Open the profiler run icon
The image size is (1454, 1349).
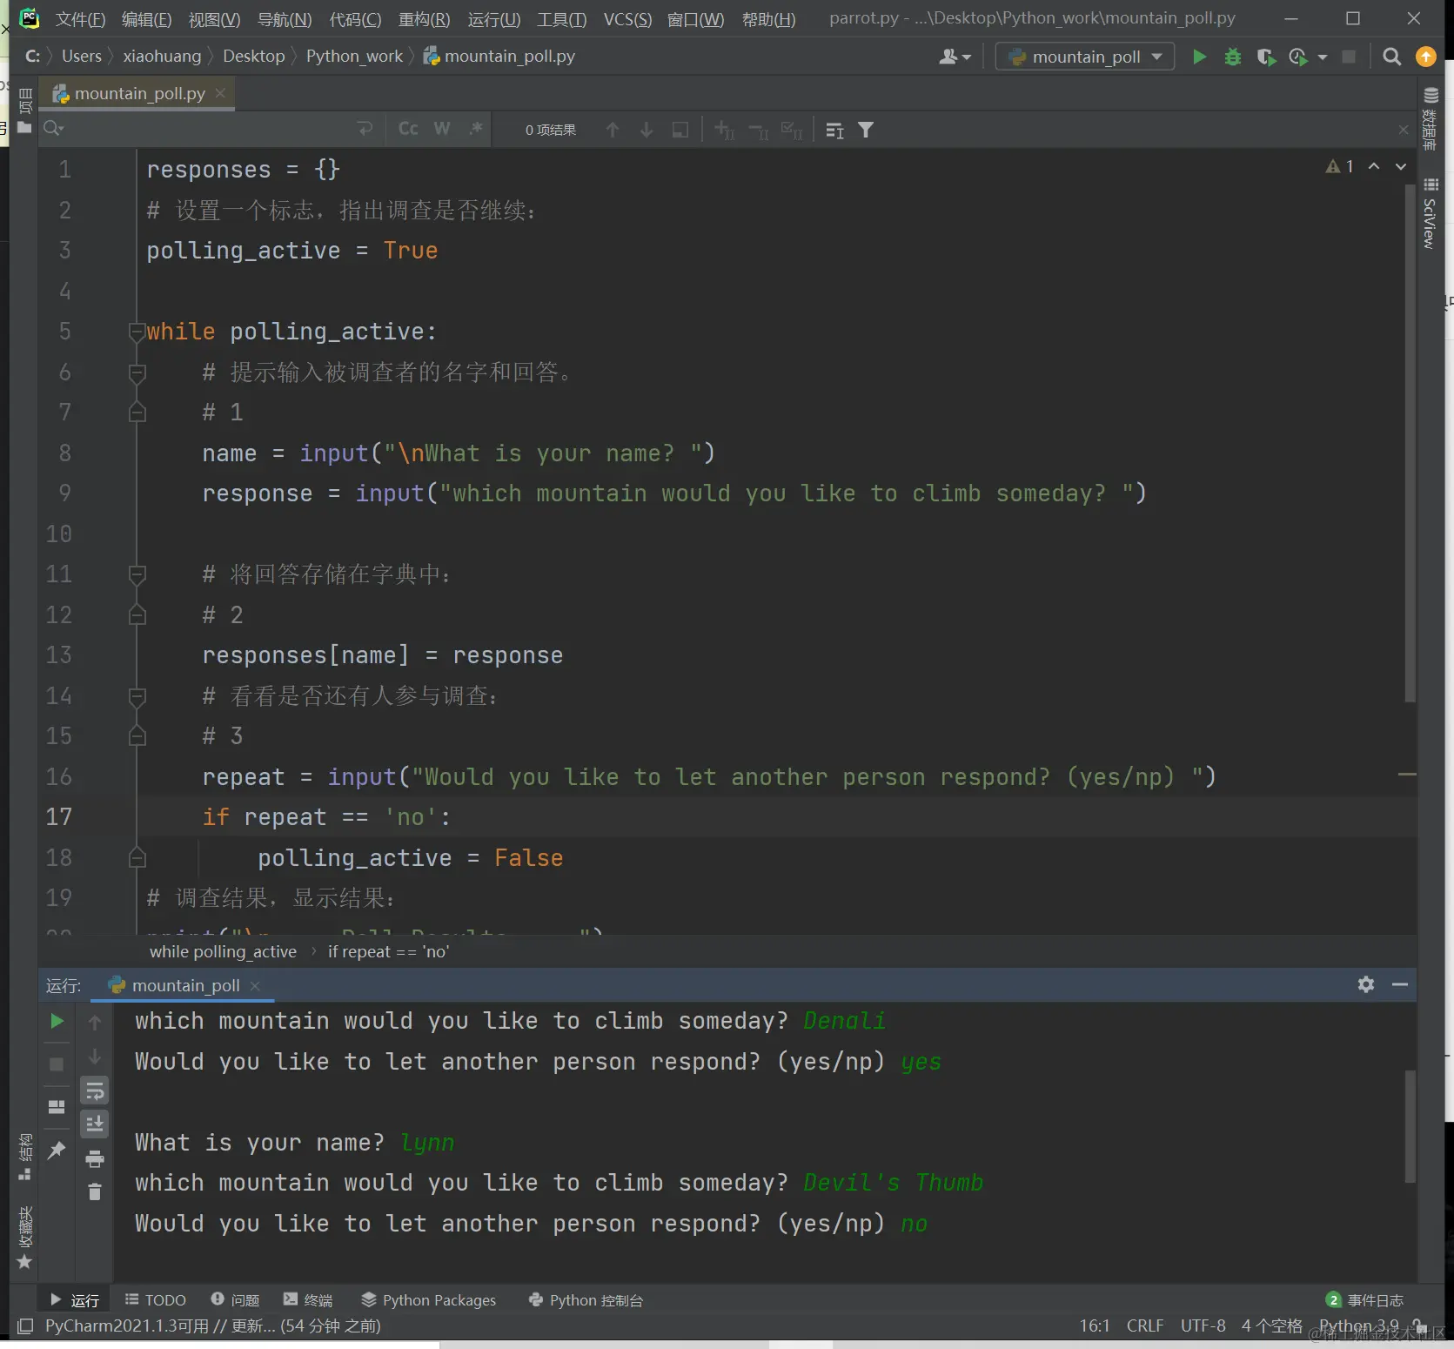coord(1298,57)
